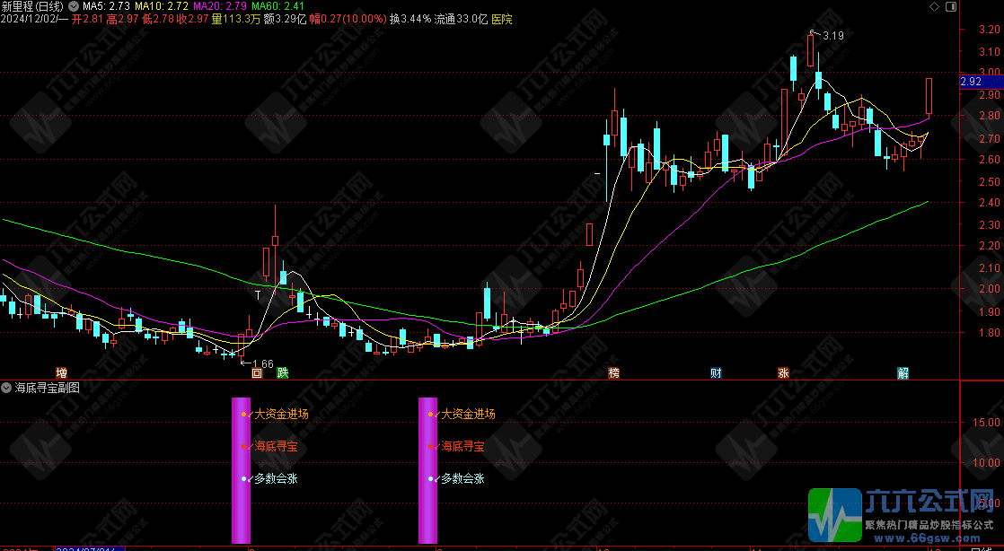
Task: Click the 张 event marker icon
Action: 783,372
